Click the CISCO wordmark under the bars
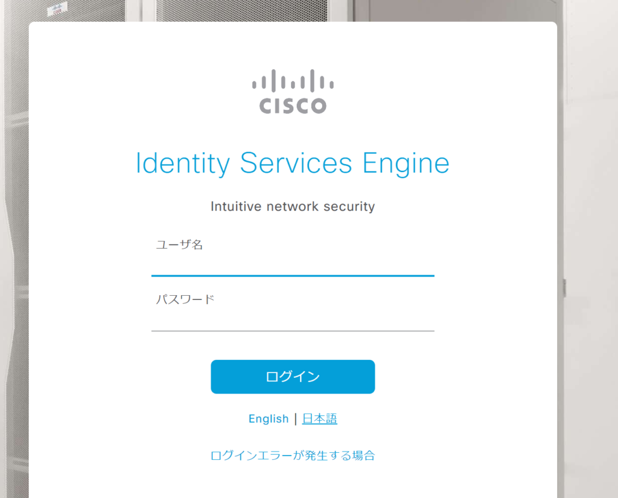 [x=293, y=106]
